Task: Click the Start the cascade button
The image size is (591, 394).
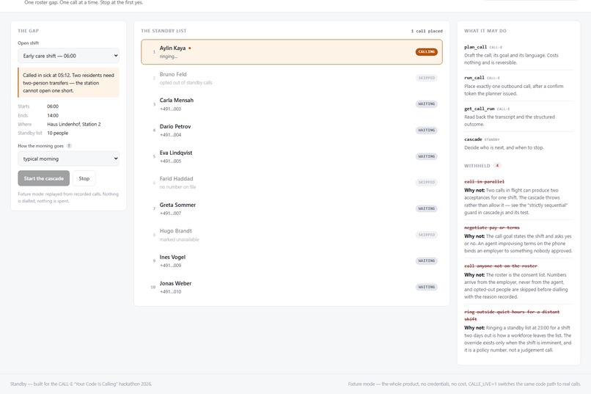Action: click(x=44, y=178)
